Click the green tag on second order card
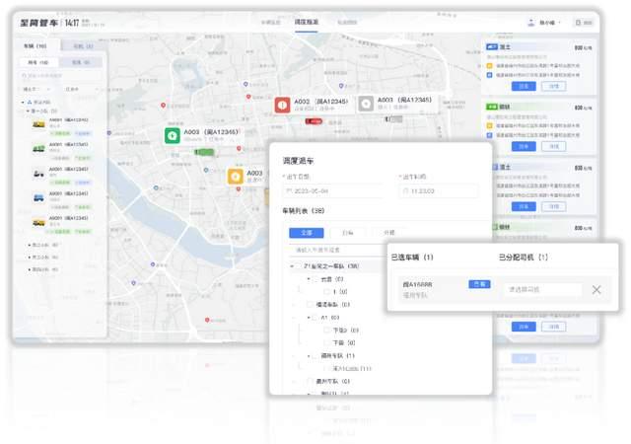The image size is (631, 444). point(492,107)
